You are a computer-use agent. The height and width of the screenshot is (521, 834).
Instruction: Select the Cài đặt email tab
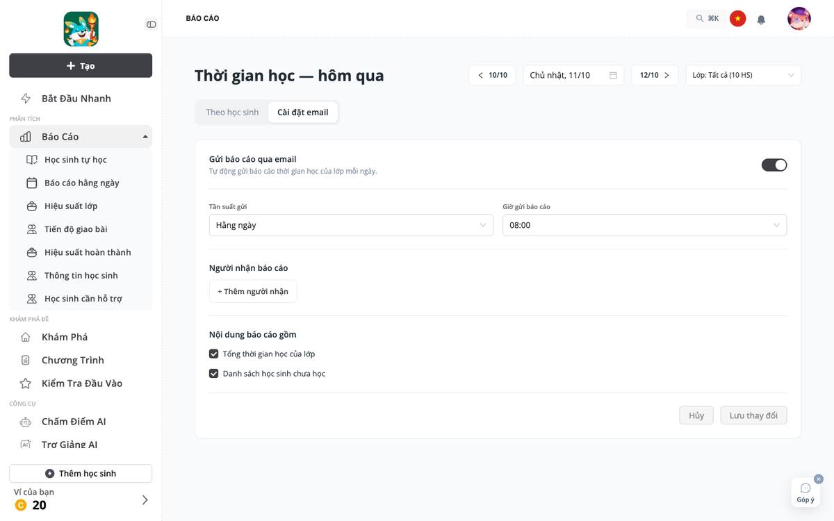coord(303,113)
